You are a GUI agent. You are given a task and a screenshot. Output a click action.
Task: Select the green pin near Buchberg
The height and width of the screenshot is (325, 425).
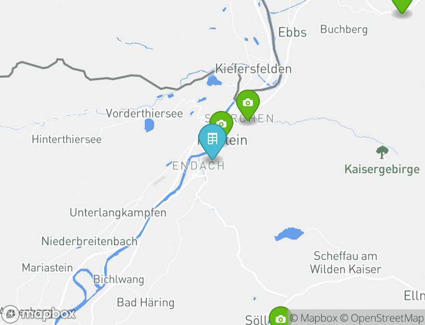[402, 5]
